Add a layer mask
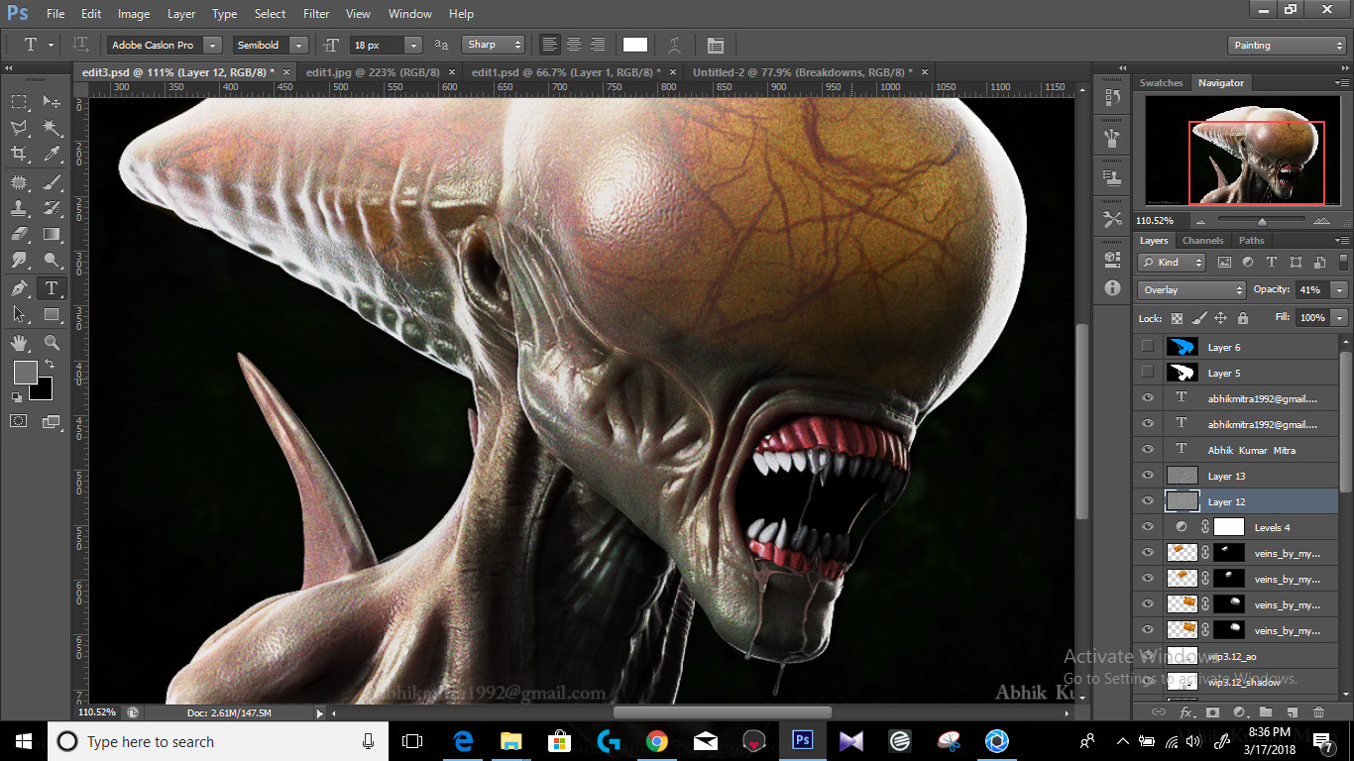 click(1211, 711)
